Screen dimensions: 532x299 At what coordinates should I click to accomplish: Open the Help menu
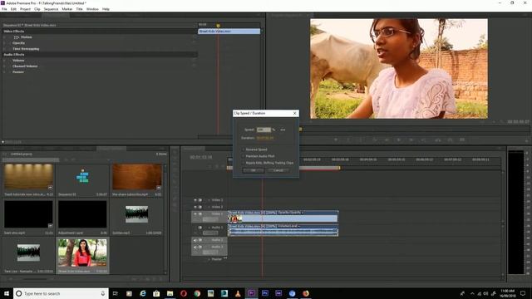[x=106, y=9]
